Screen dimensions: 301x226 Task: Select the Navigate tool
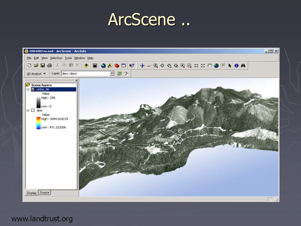pyautogui.click(x=142, y=66)
